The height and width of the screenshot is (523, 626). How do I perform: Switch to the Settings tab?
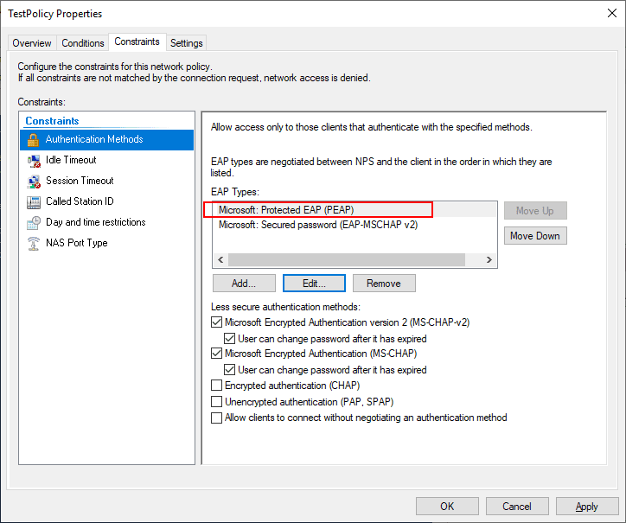186,43
